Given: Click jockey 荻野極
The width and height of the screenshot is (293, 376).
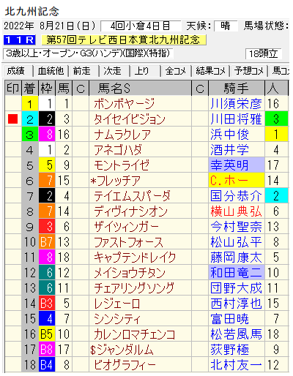Looking at the screenshot, I should point(229,350).
